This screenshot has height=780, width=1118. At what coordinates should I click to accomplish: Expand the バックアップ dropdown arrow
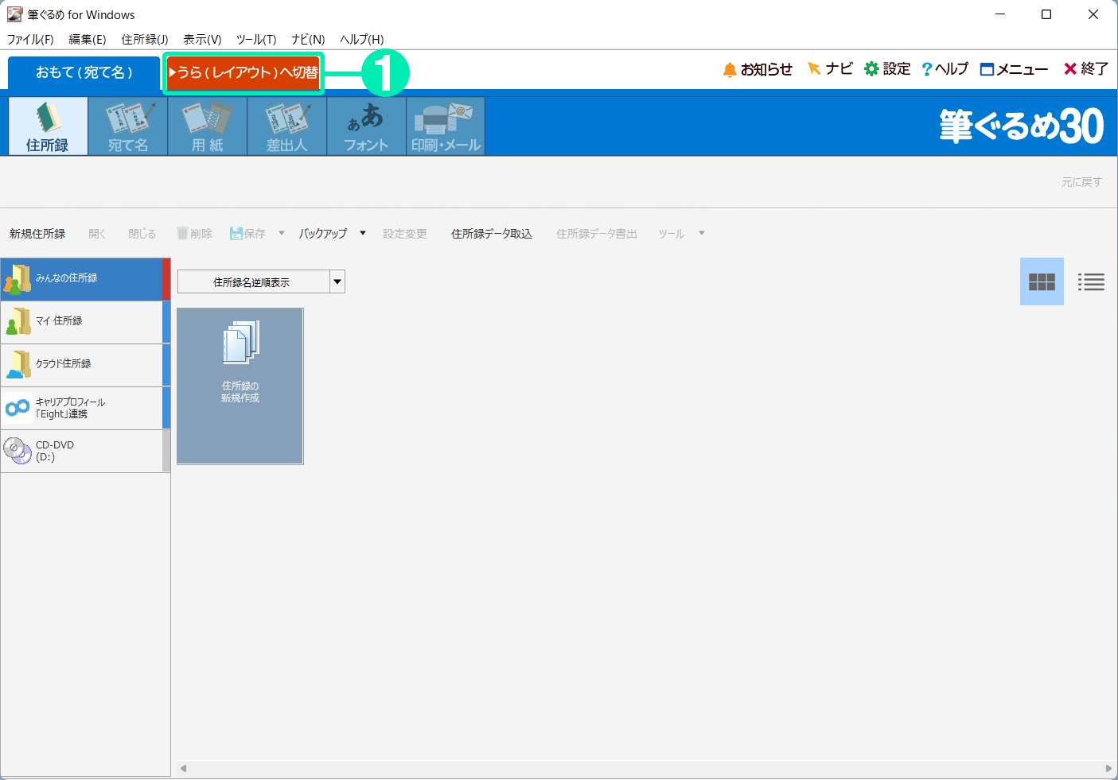tap(363, 233)
